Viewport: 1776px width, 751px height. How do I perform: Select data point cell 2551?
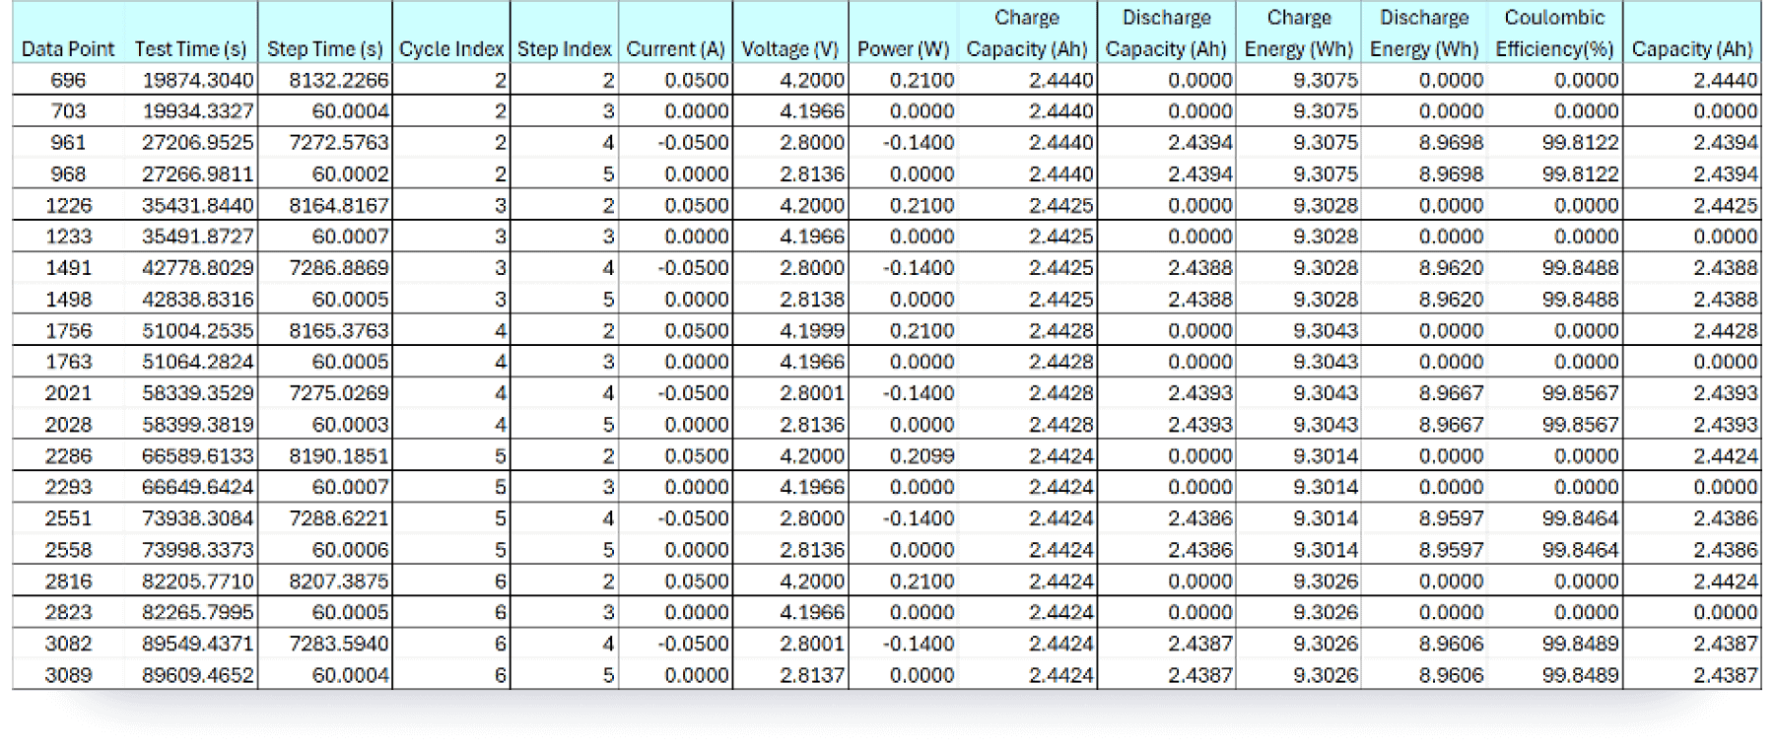click(x=68, y=518)
